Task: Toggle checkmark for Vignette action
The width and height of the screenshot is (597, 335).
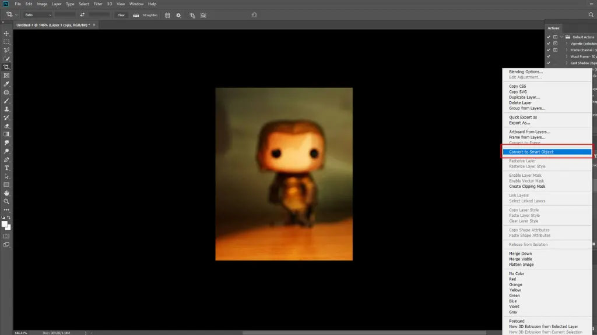Action: (549, 43)
